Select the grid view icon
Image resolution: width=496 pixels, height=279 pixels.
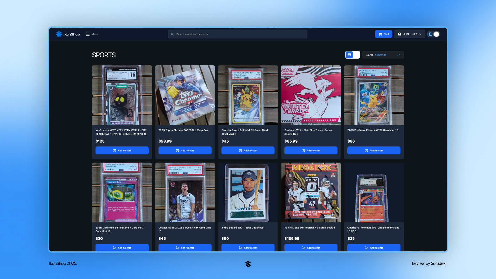pyautogui.click(x=349, y=55)
